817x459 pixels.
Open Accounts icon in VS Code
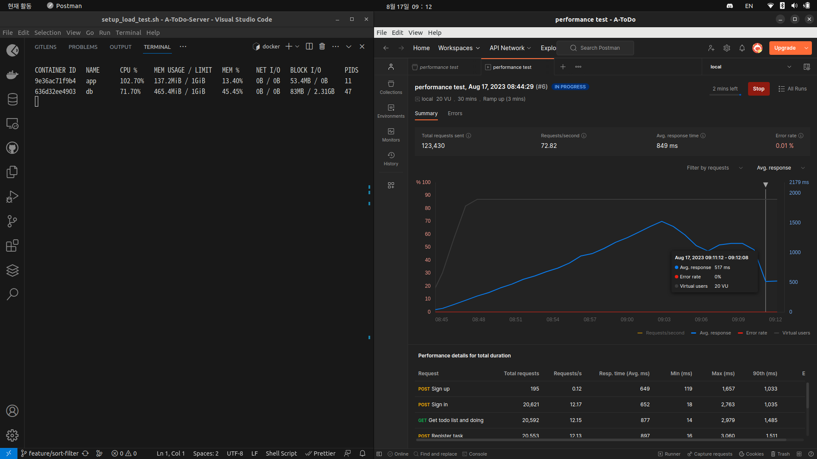point(12,411)
